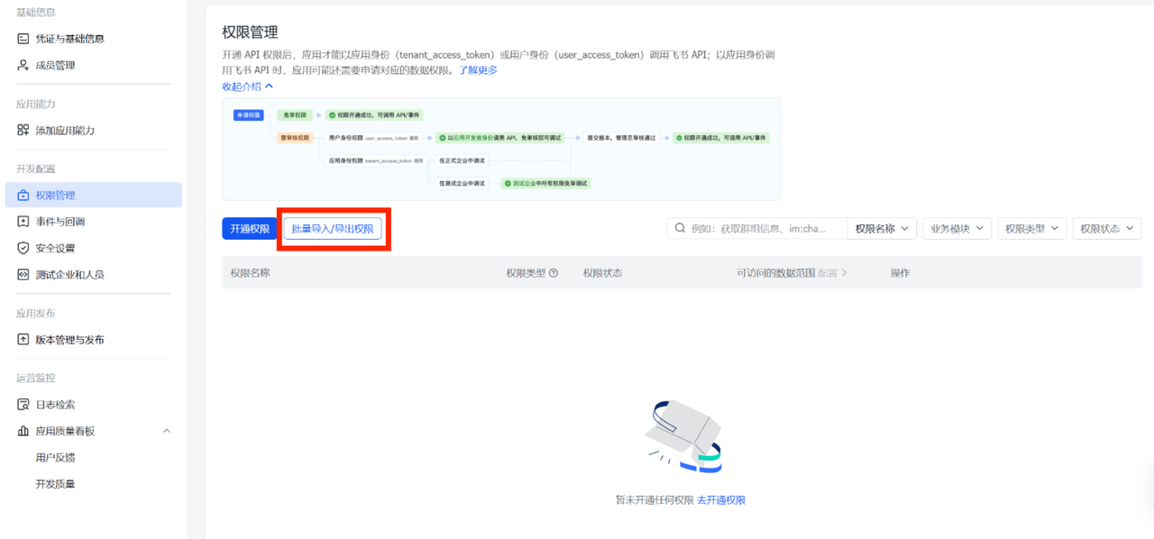This screenshot has width=1154, height=539.
Task: Click the blue 开通权限 button
Action: coord(250,229)
